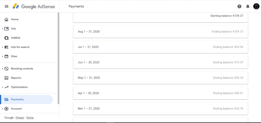Image resolution: width=261 pixels, height=123 pixels.
Task: Click the Account gear icon
Action: (x=6, y=109)
